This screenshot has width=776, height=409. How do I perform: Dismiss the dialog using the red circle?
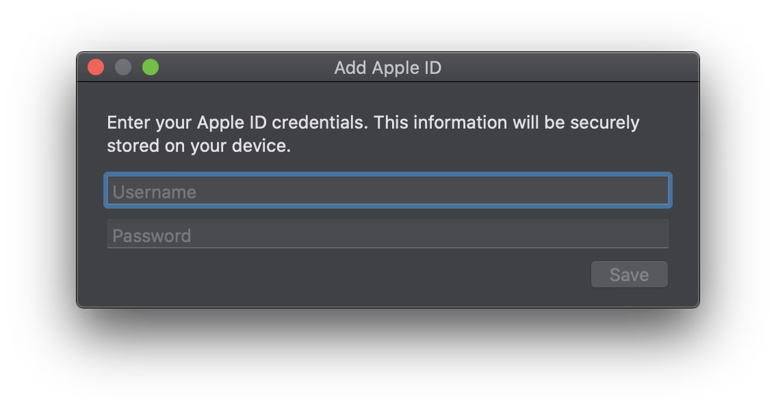(x=96, y=67)
